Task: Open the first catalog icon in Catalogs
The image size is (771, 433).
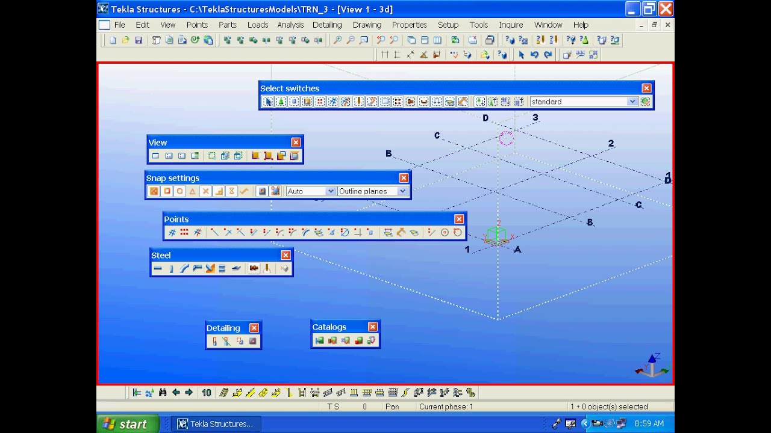Action: [319, 341]
